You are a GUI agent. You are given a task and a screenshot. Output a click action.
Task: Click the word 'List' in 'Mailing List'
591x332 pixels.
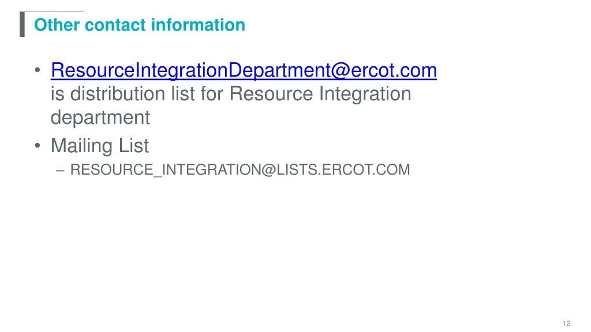pyautogui.click(x=134, y=146)
